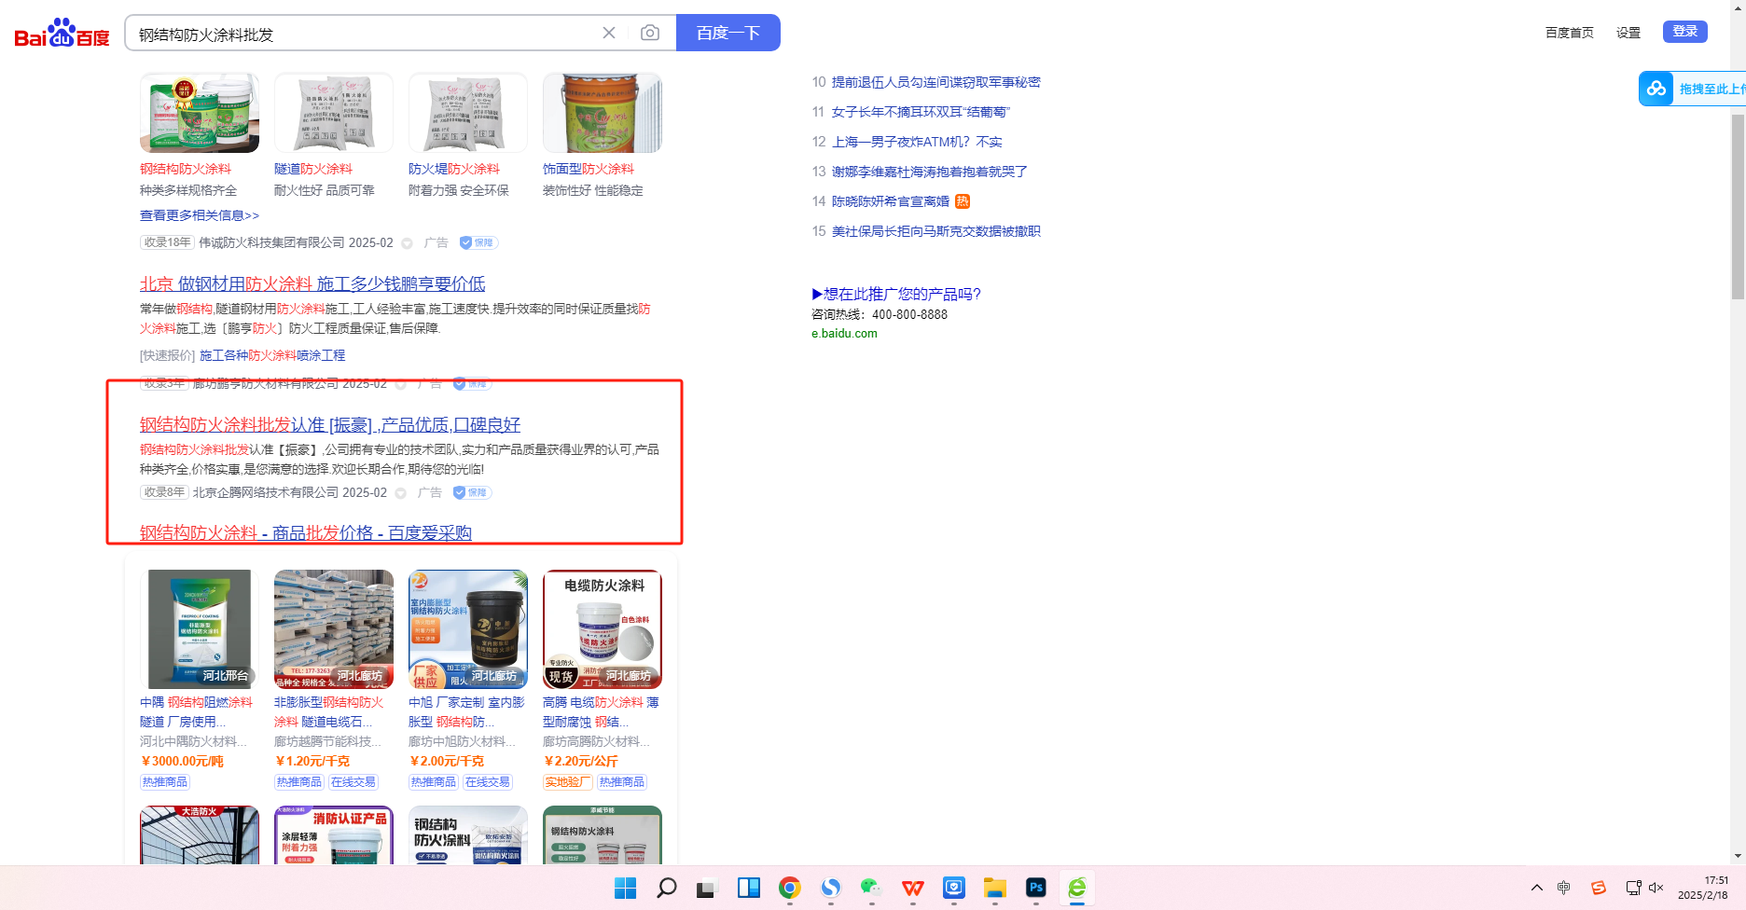Open Photoshop from the taskbar
This screenshot has width=1746, height=910.
click(x=1035, y=888)
